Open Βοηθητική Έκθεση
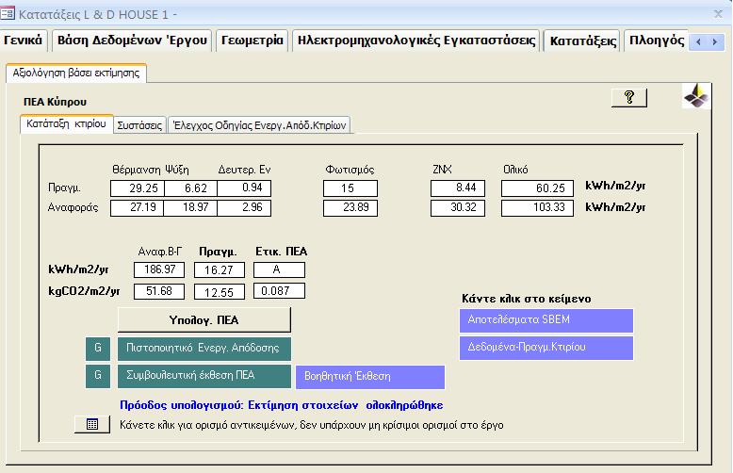Screen dimensions: 733x473 point(370,377)
